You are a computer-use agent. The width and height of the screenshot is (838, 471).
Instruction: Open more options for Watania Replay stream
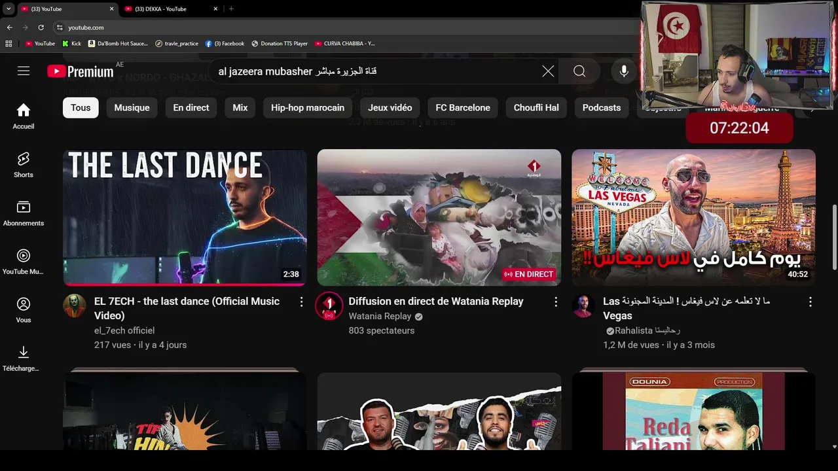pyautogui.click(x=556, y=302)
